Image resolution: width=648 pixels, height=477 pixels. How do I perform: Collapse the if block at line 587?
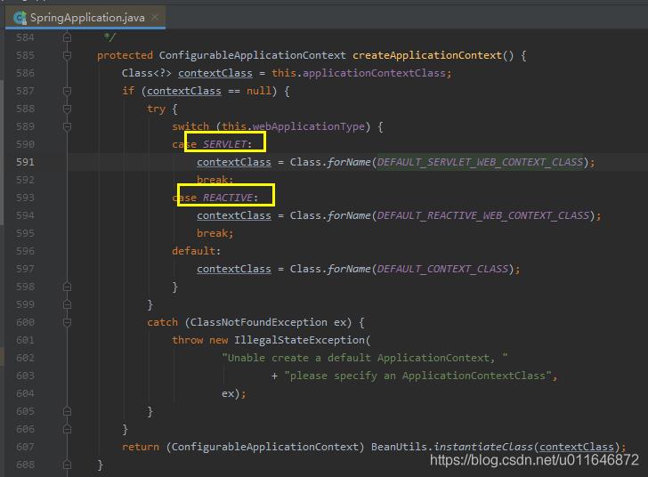coord(67,91)
